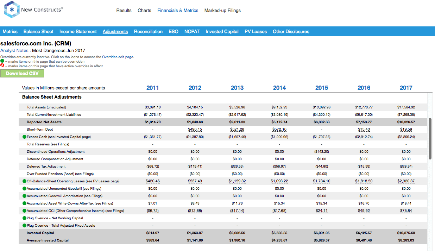Click the Average Invested Capital row label
This screenshot has width=435, height=251.
pos(48,240)
